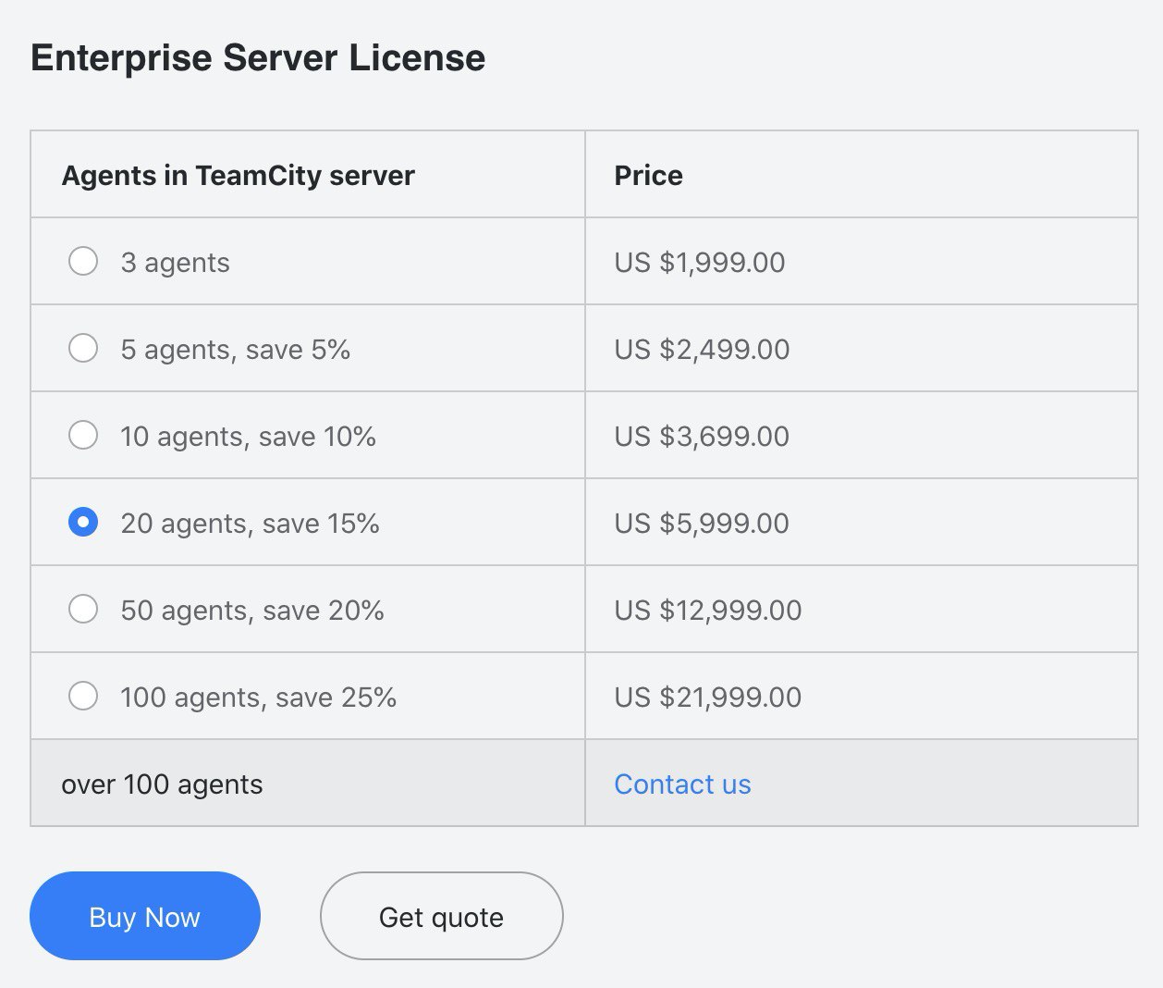1163x988 pixels.
Task: Click the Enterprise Server License heading
Action: 258,58
